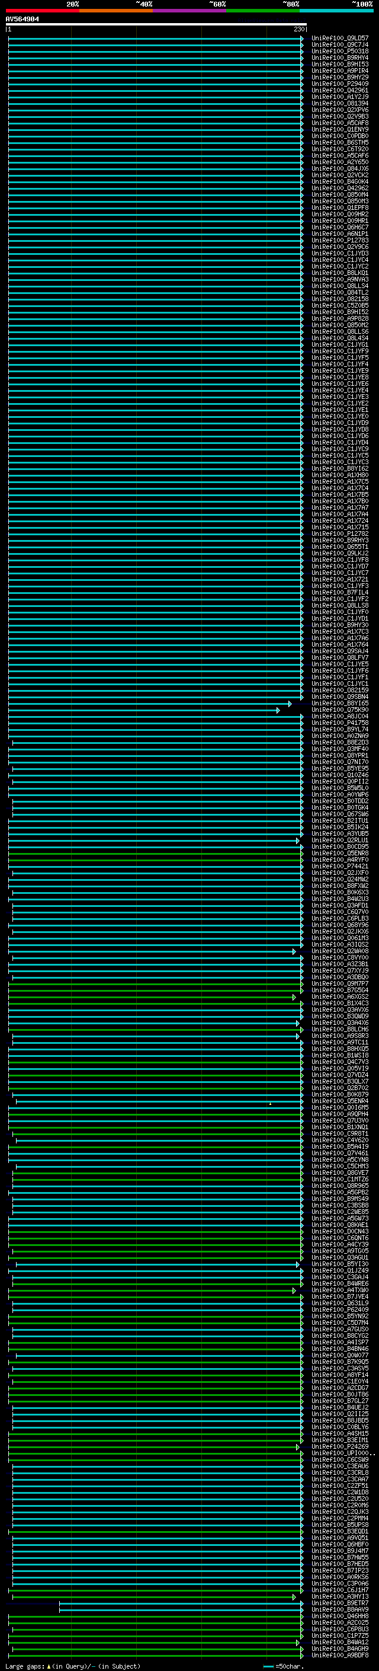Click the white query sequence ruler bar
The width and height of the screenshot is (379, 1671).
[156, 25]
